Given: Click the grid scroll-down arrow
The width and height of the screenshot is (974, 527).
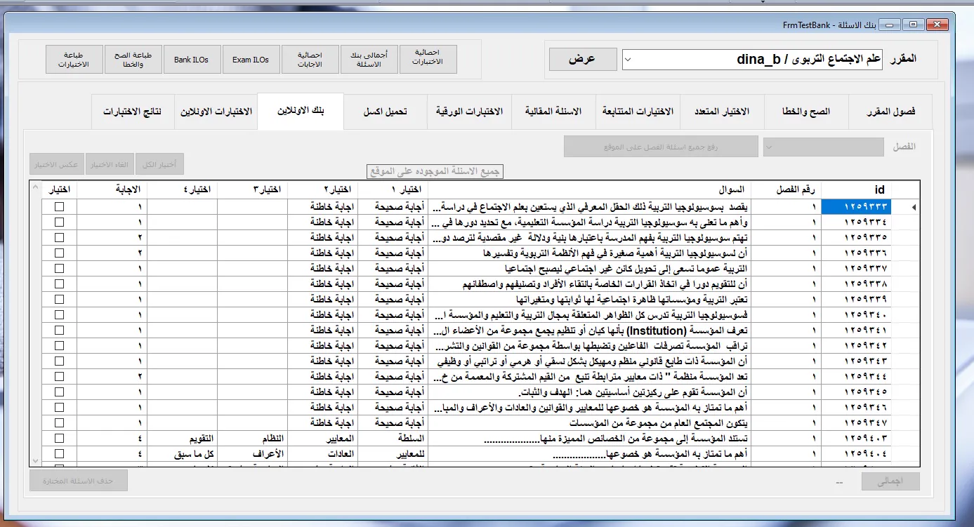Looking at the screenshot, I should pyautogui.click(x=35, y=460).
